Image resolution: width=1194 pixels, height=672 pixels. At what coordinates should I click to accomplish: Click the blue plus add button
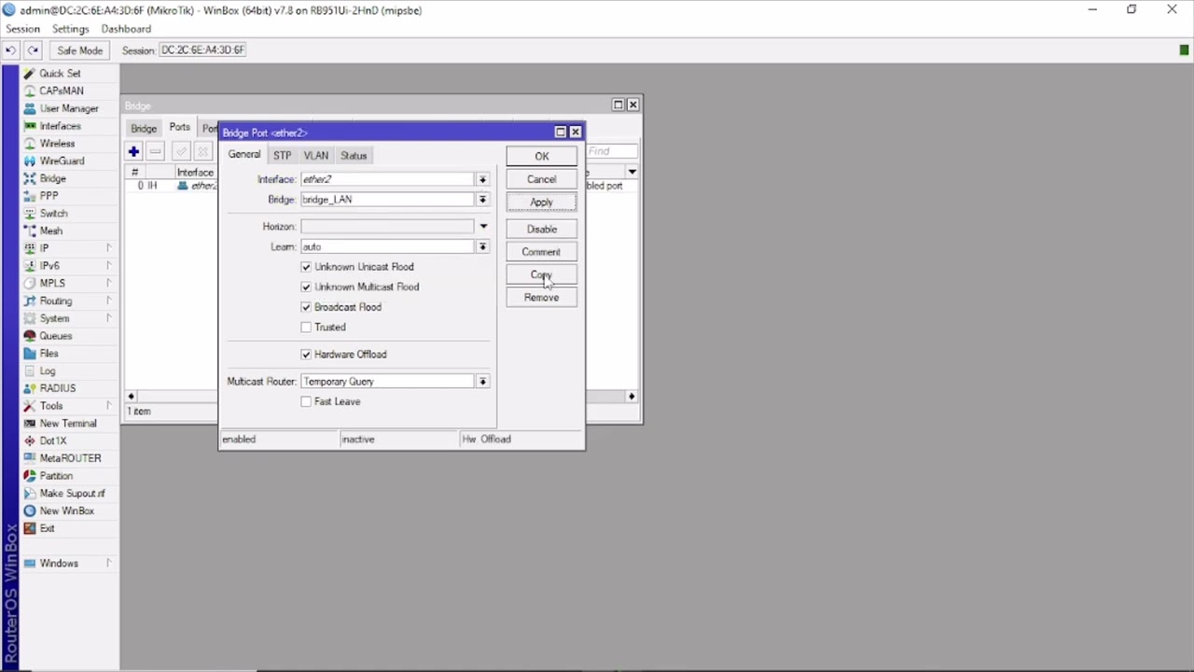133,151
